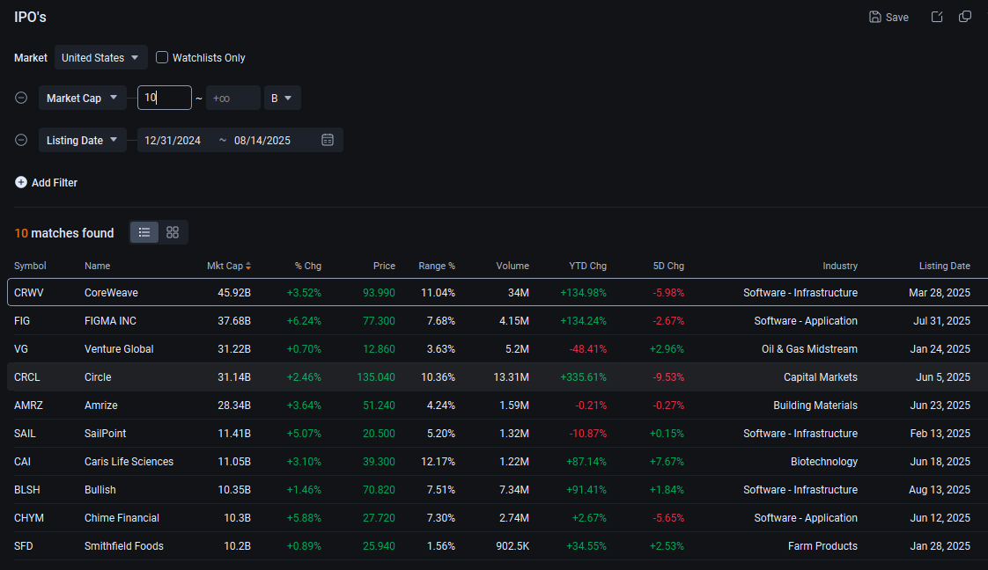This screenshot has height=570, width=988.
Task: Switch results to grid view
Action: (x=173, y=232)
